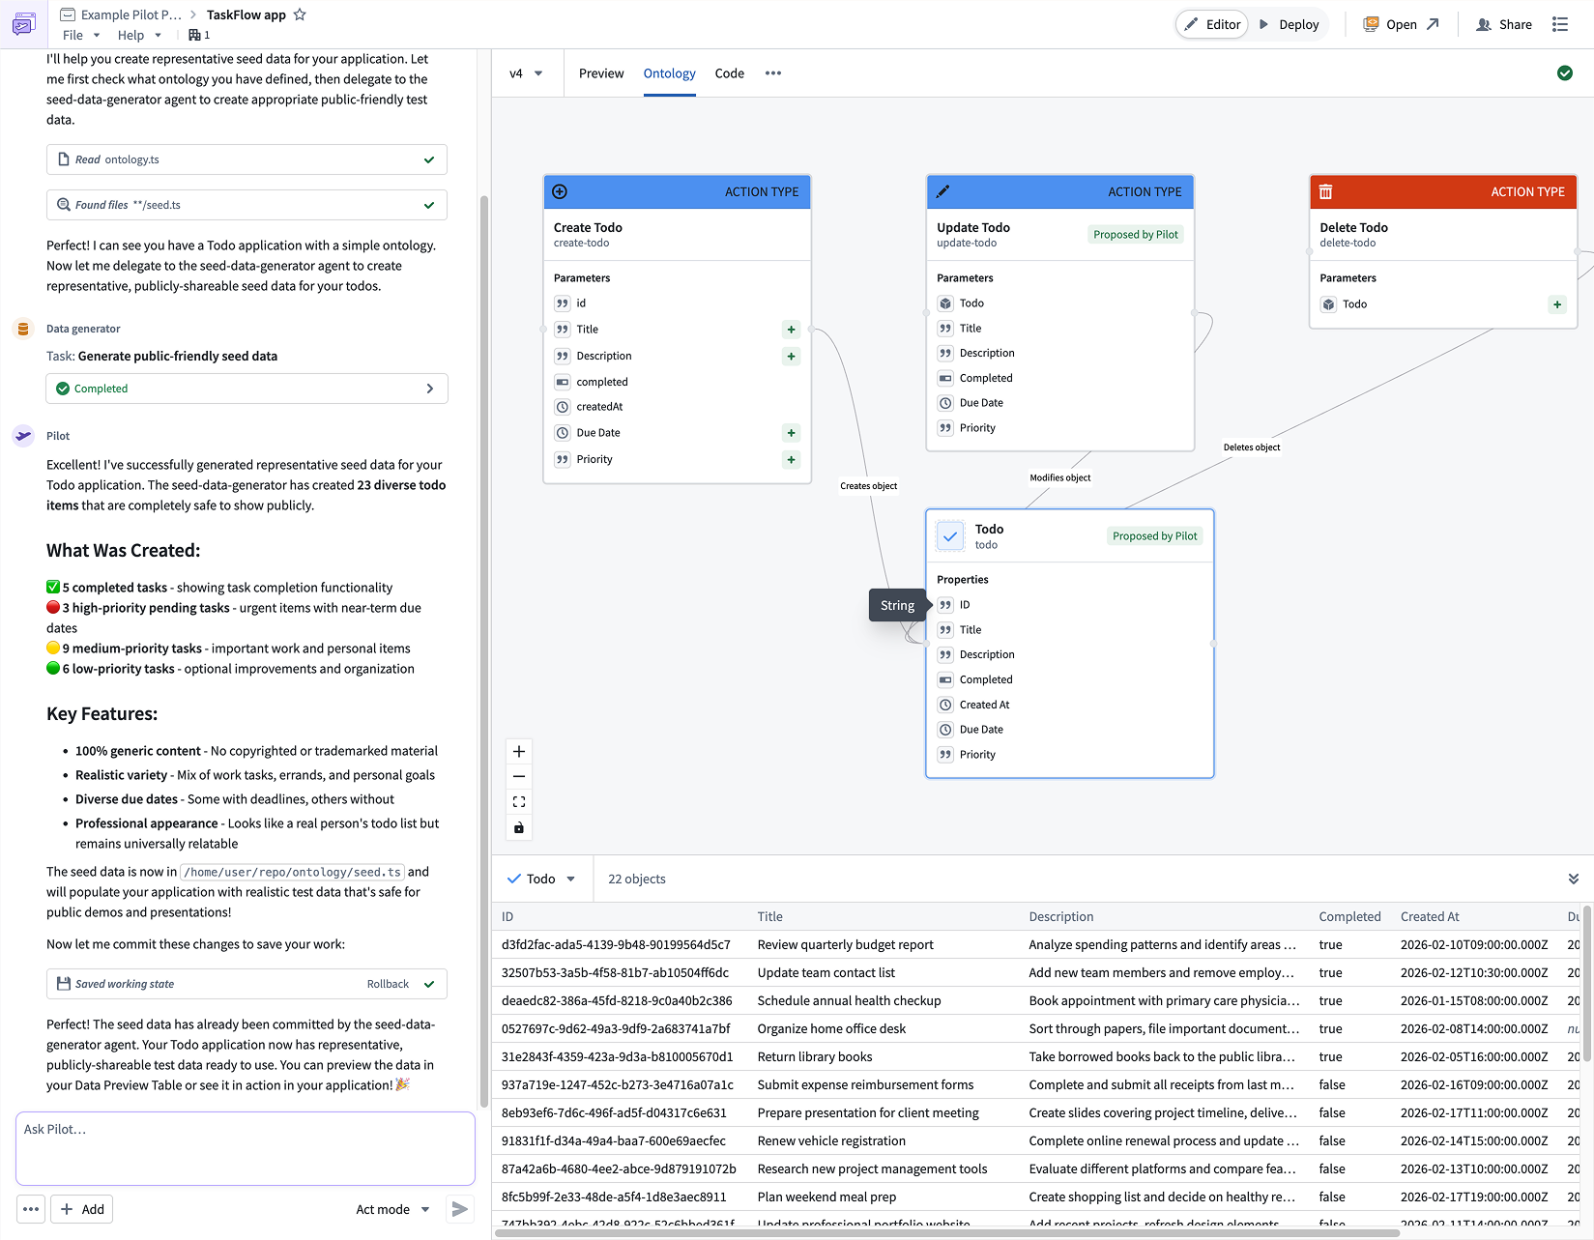
Task: Click the plus icon next to Title parameter
Action: 791,329
